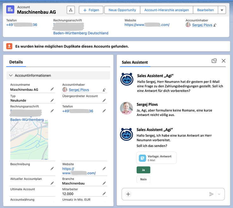The width and height of the screenshot is (233, 208).
Task: Switch to the Details tab
Action: [x=16, y=62]
